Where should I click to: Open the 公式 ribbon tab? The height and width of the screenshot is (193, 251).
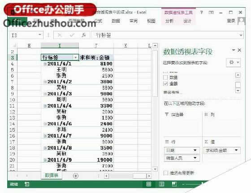(98, 21)
